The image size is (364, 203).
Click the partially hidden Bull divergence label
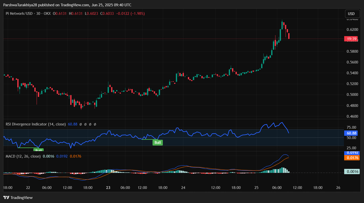pyautogui.click(x=38, y=150)
